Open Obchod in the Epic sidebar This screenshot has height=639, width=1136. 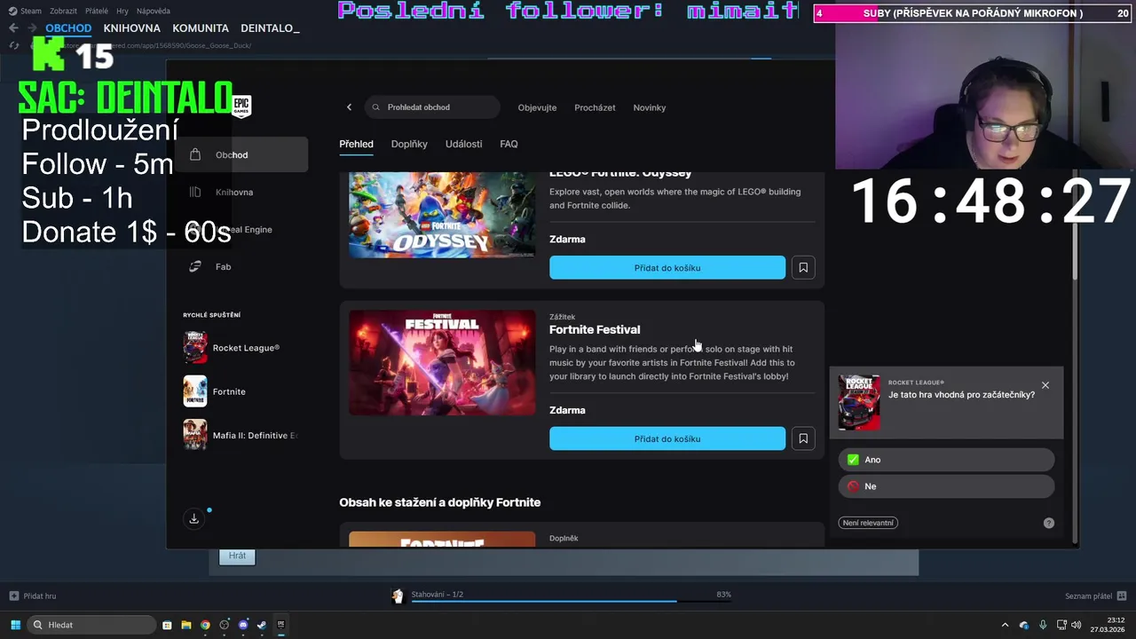[x=241, y=154]
